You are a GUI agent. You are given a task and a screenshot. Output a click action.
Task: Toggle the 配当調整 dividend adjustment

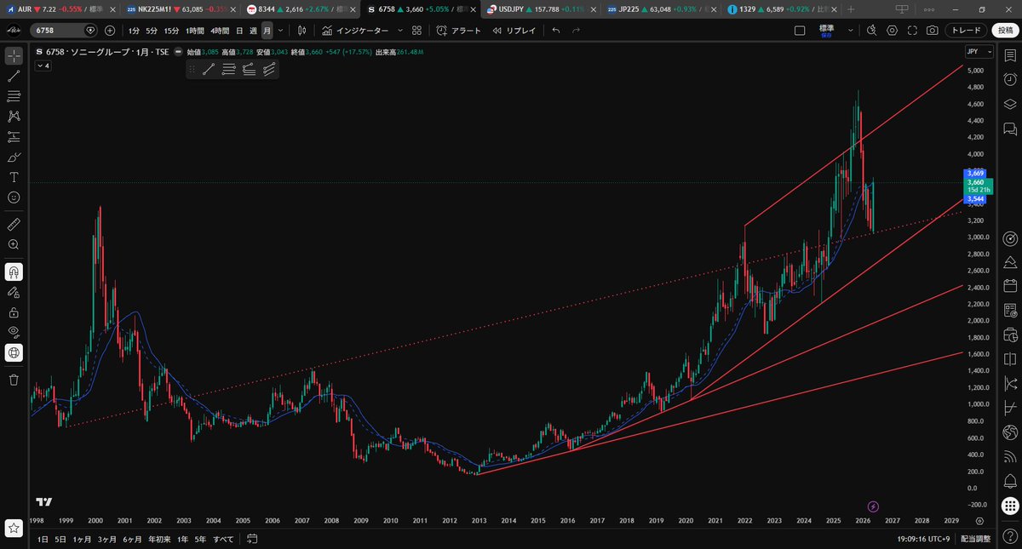click(x=975, y=539)
